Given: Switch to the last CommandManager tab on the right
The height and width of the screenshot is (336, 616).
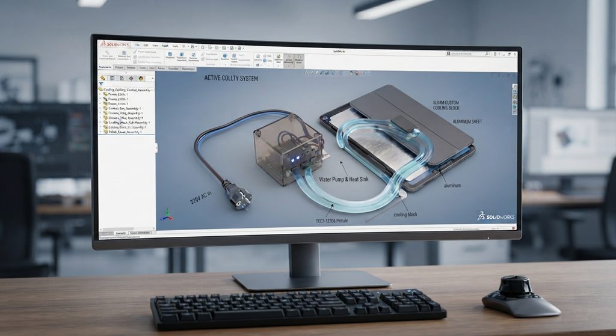Looking at the screenshot, I should point(188,69).
